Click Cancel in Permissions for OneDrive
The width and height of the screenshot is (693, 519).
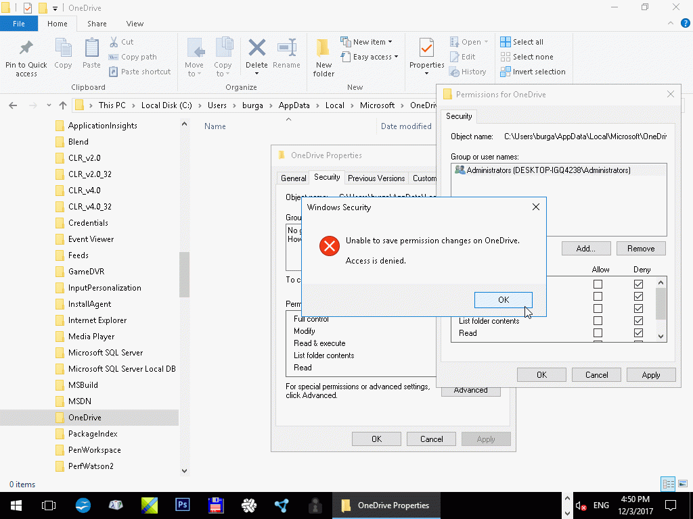(596, 374)
